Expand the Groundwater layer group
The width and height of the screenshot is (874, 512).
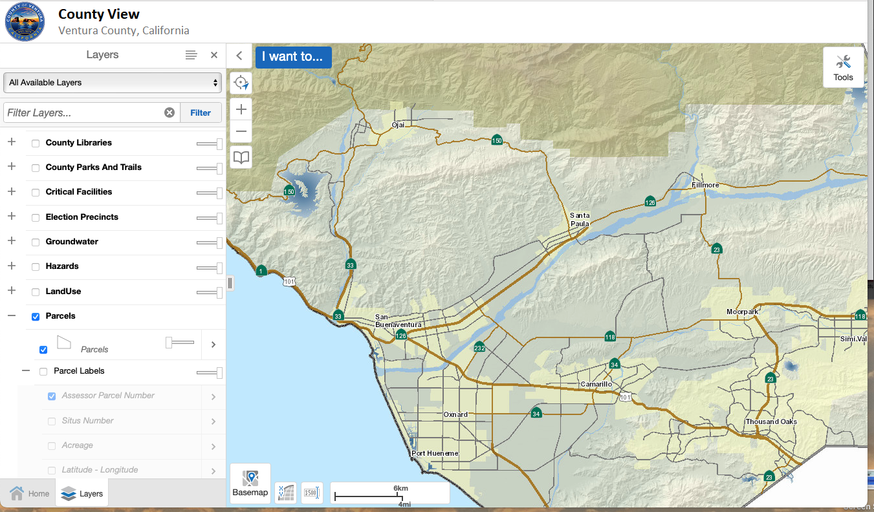tap(11, 241)
